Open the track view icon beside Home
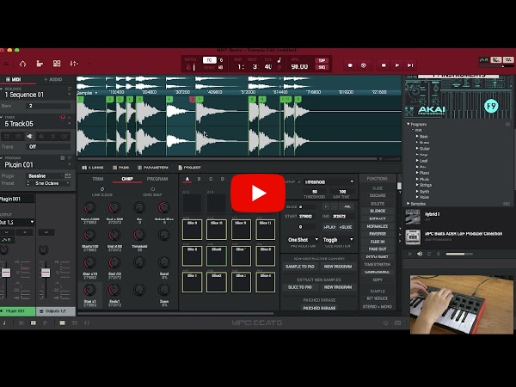516x387 pixels. coord(40,64)
